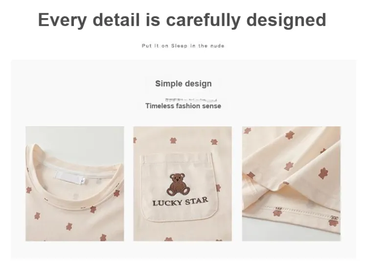Viewport: 367px width, 263px height.
Task: Open the Lucky Star pocket photo
Action: coord(183,184)
